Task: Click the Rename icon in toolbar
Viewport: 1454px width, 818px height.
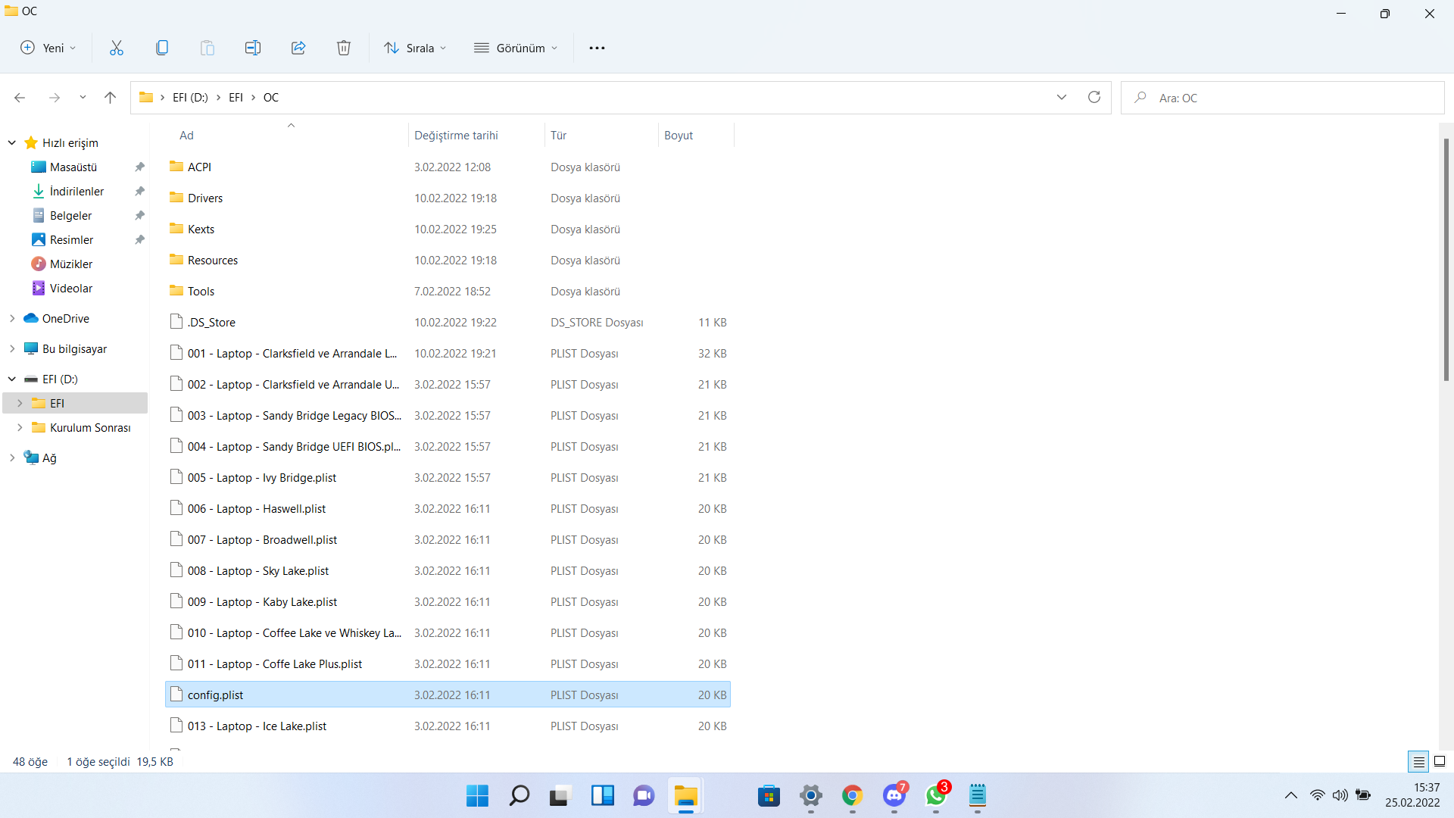Action: tap(252, 48)
